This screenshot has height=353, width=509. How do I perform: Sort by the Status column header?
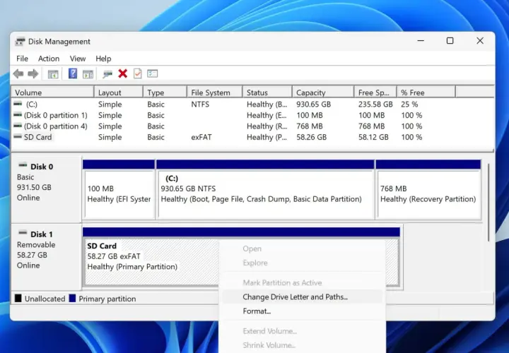tap(267, 92)
